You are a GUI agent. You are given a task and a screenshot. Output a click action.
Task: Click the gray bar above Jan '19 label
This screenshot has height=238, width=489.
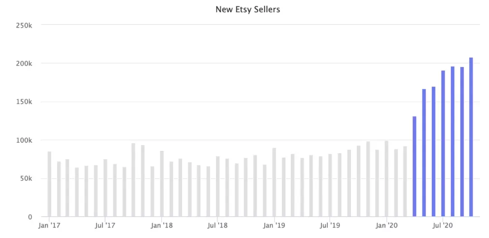click(274, 182)
